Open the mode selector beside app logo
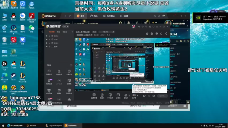 click(66, 26)
